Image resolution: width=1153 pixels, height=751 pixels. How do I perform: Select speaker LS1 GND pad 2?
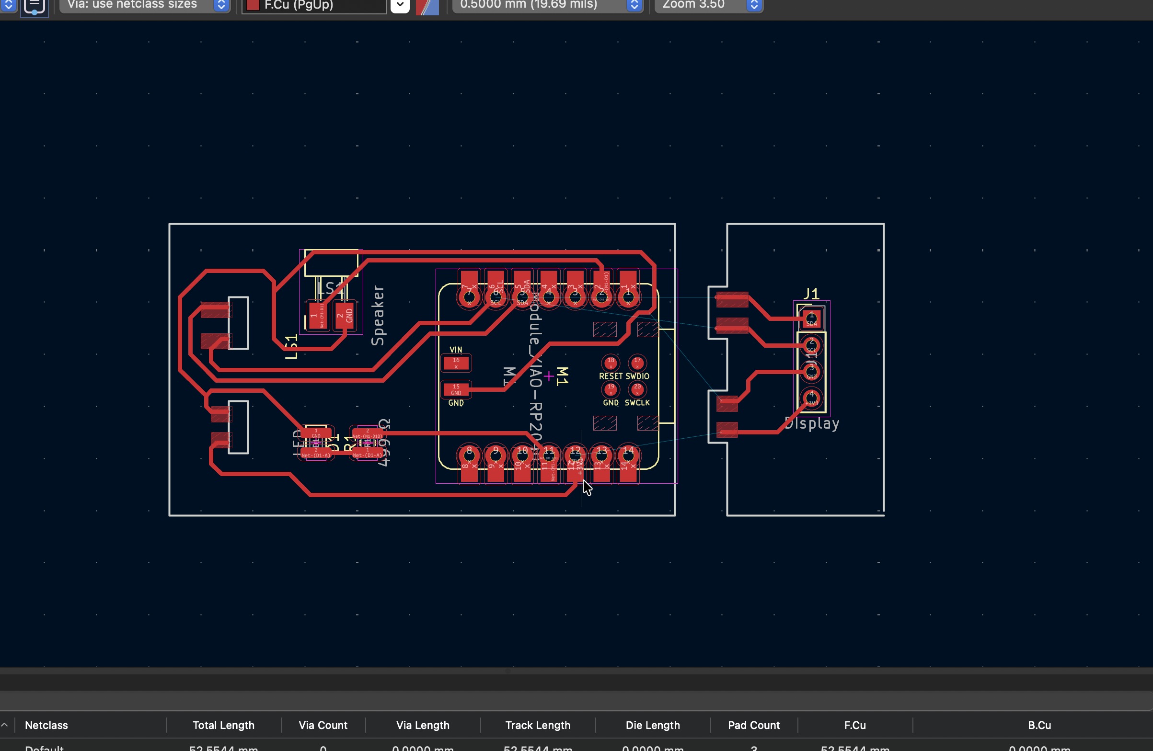345,315
